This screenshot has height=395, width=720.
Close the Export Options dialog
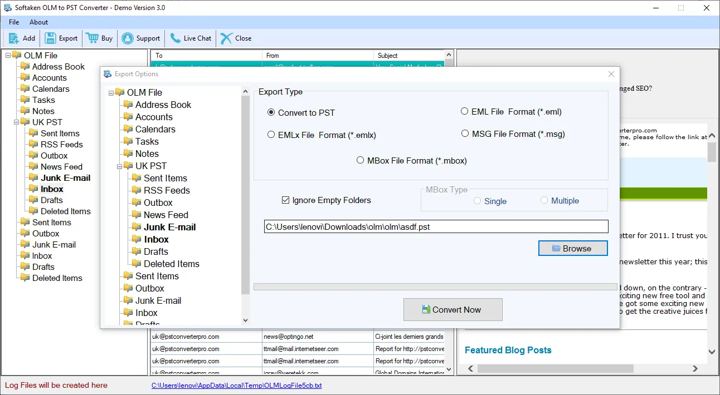point(611,74)
